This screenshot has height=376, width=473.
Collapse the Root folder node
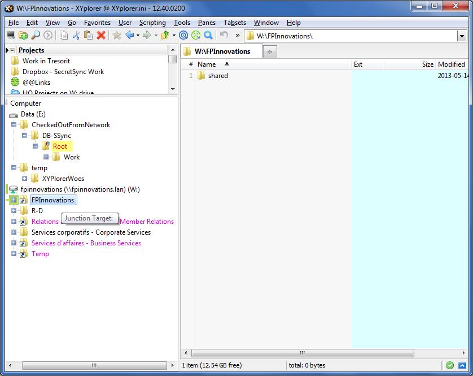click(x=36, y=146)
